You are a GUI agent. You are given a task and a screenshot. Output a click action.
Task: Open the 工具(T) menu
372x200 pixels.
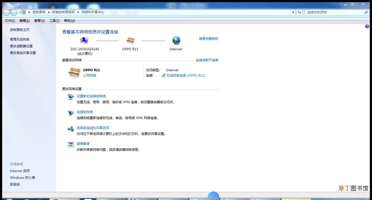(x=54, y=21)
